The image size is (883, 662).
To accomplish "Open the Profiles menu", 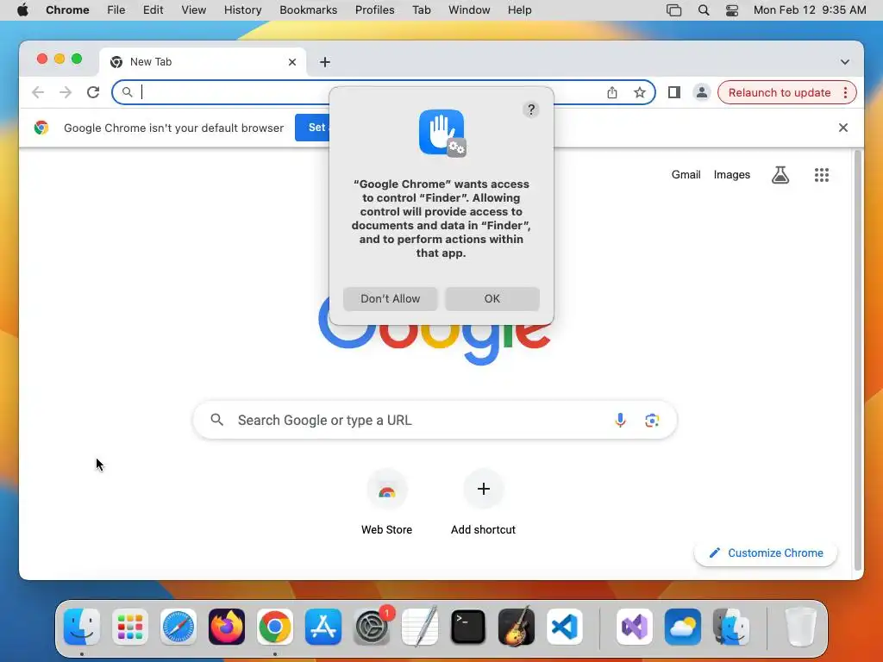I will click(374, 10).
